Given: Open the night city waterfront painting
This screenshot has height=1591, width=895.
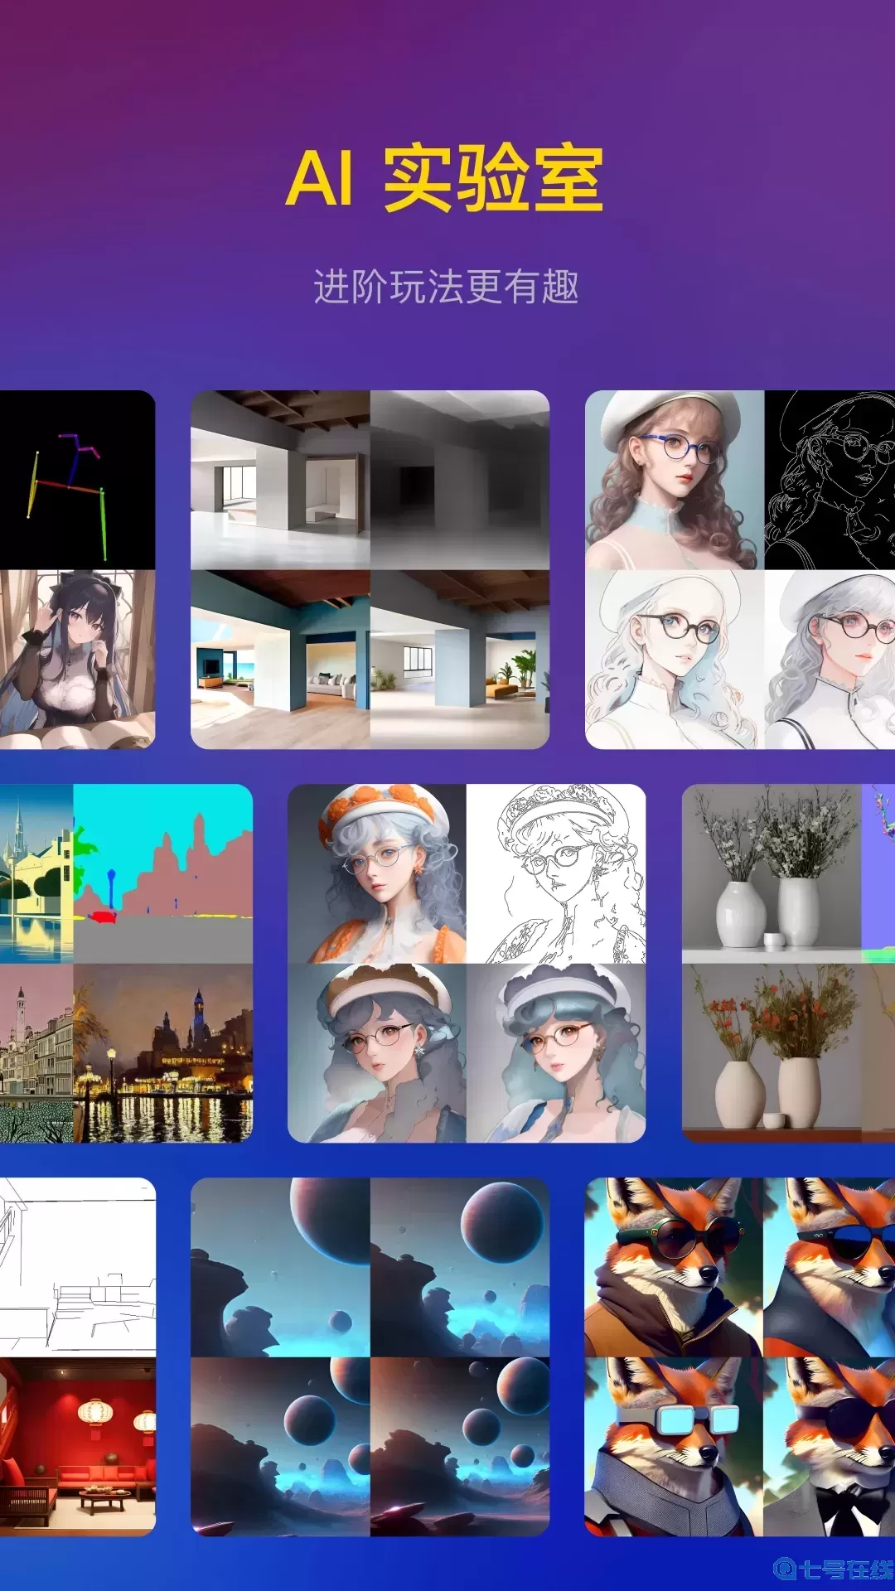Looking at the screenshot, I should pyautogui.click(x=163, y=1052).
